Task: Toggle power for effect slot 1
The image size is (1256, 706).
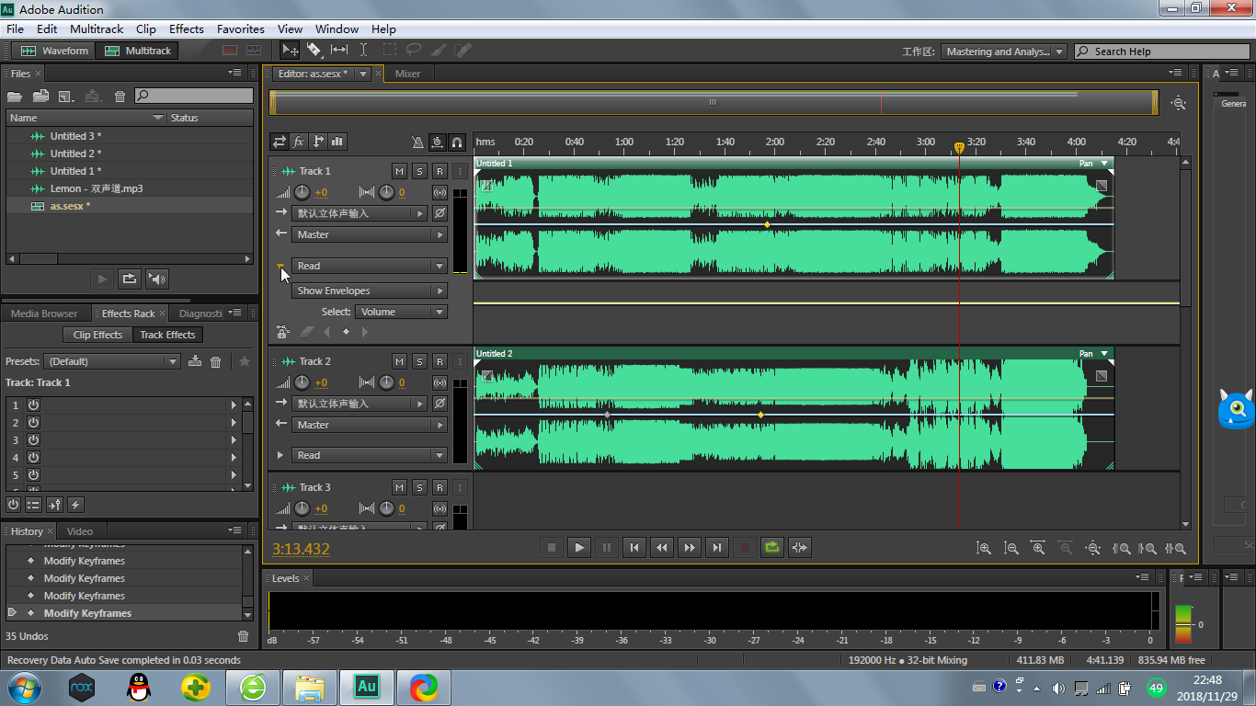Action: tap(33, 404)
